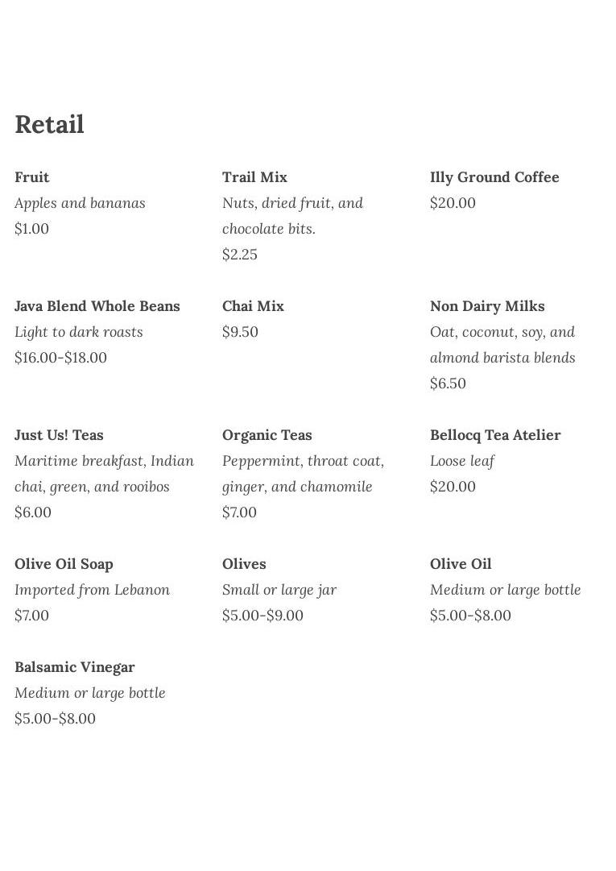The height and width of the screenshot is (871, 616).
Task: Select Java Blend Whole Beans title
Action: [x=97, y=306]
